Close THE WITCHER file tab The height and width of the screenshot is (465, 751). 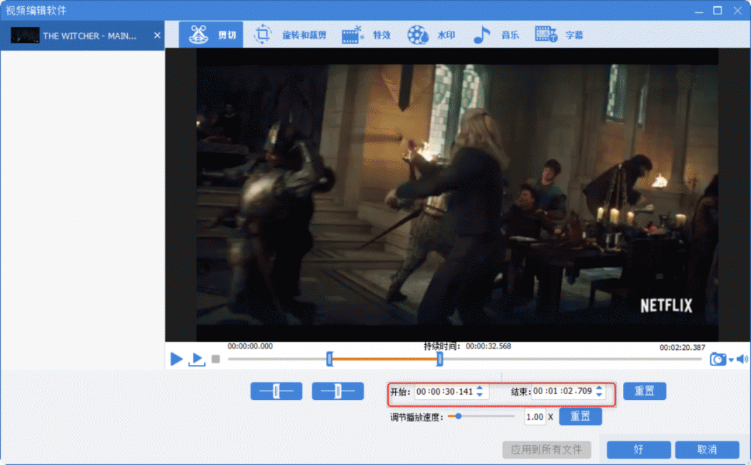157,36
